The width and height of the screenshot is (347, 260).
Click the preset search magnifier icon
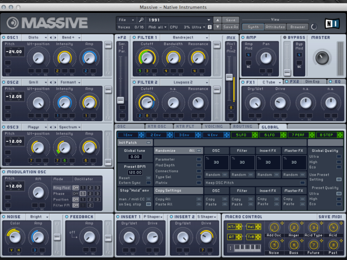click(141, 20)
